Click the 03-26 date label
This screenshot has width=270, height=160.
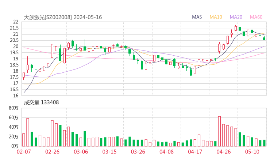[x=138, y=152]
